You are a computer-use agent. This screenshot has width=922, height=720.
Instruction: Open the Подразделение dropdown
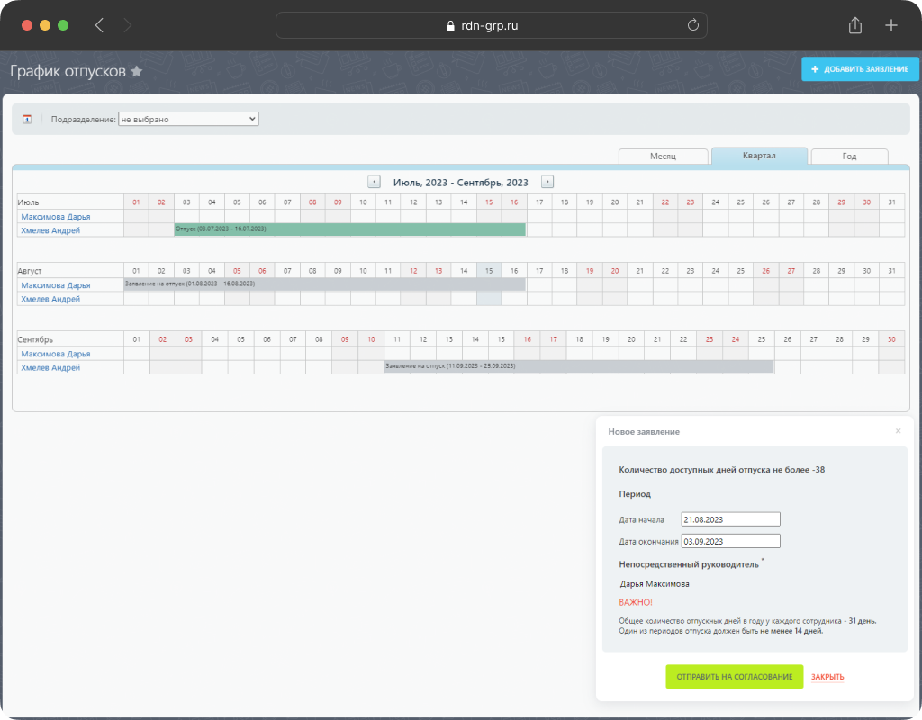pyautogui.click(x=188, y=119)
